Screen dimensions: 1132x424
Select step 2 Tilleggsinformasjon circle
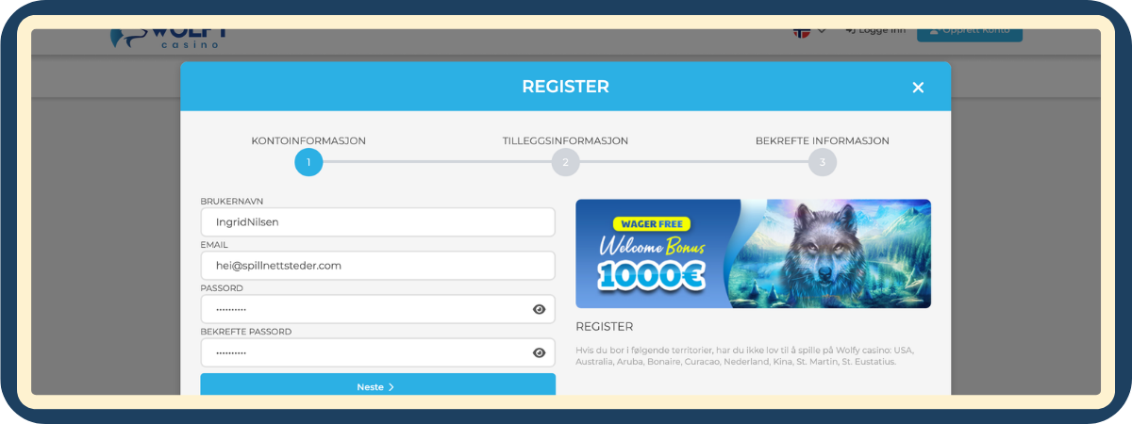click(x=565, y=162)
